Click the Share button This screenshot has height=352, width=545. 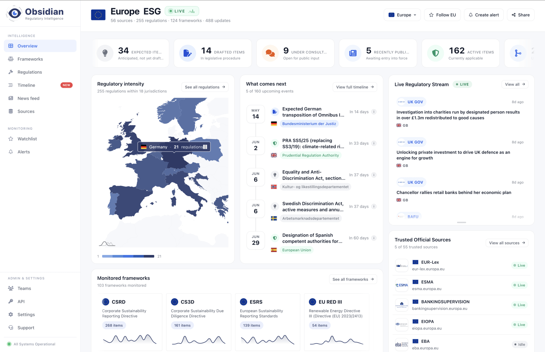pos(521,15)
